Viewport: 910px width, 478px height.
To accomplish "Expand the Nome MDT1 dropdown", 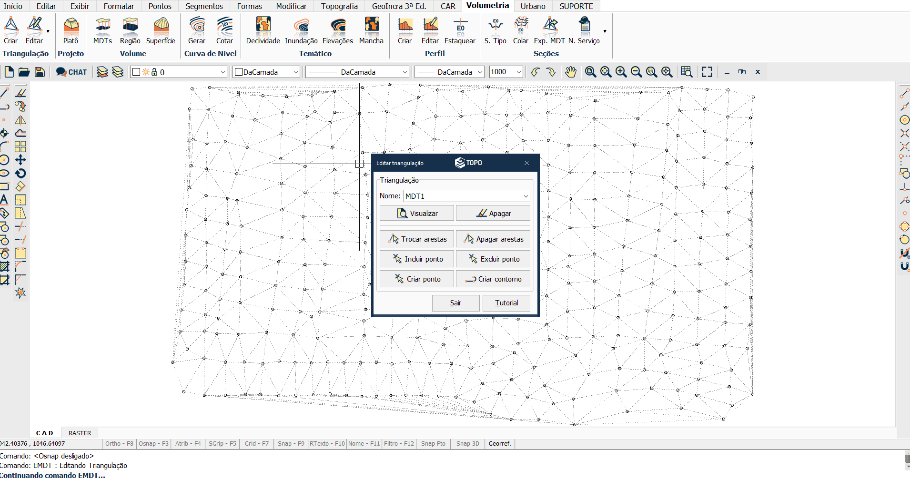I will pyautogui.click(x=526, y=196).
